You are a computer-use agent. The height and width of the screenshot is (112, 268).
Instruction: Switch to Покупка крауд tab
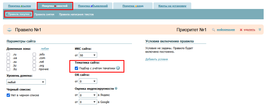point(133,6)
